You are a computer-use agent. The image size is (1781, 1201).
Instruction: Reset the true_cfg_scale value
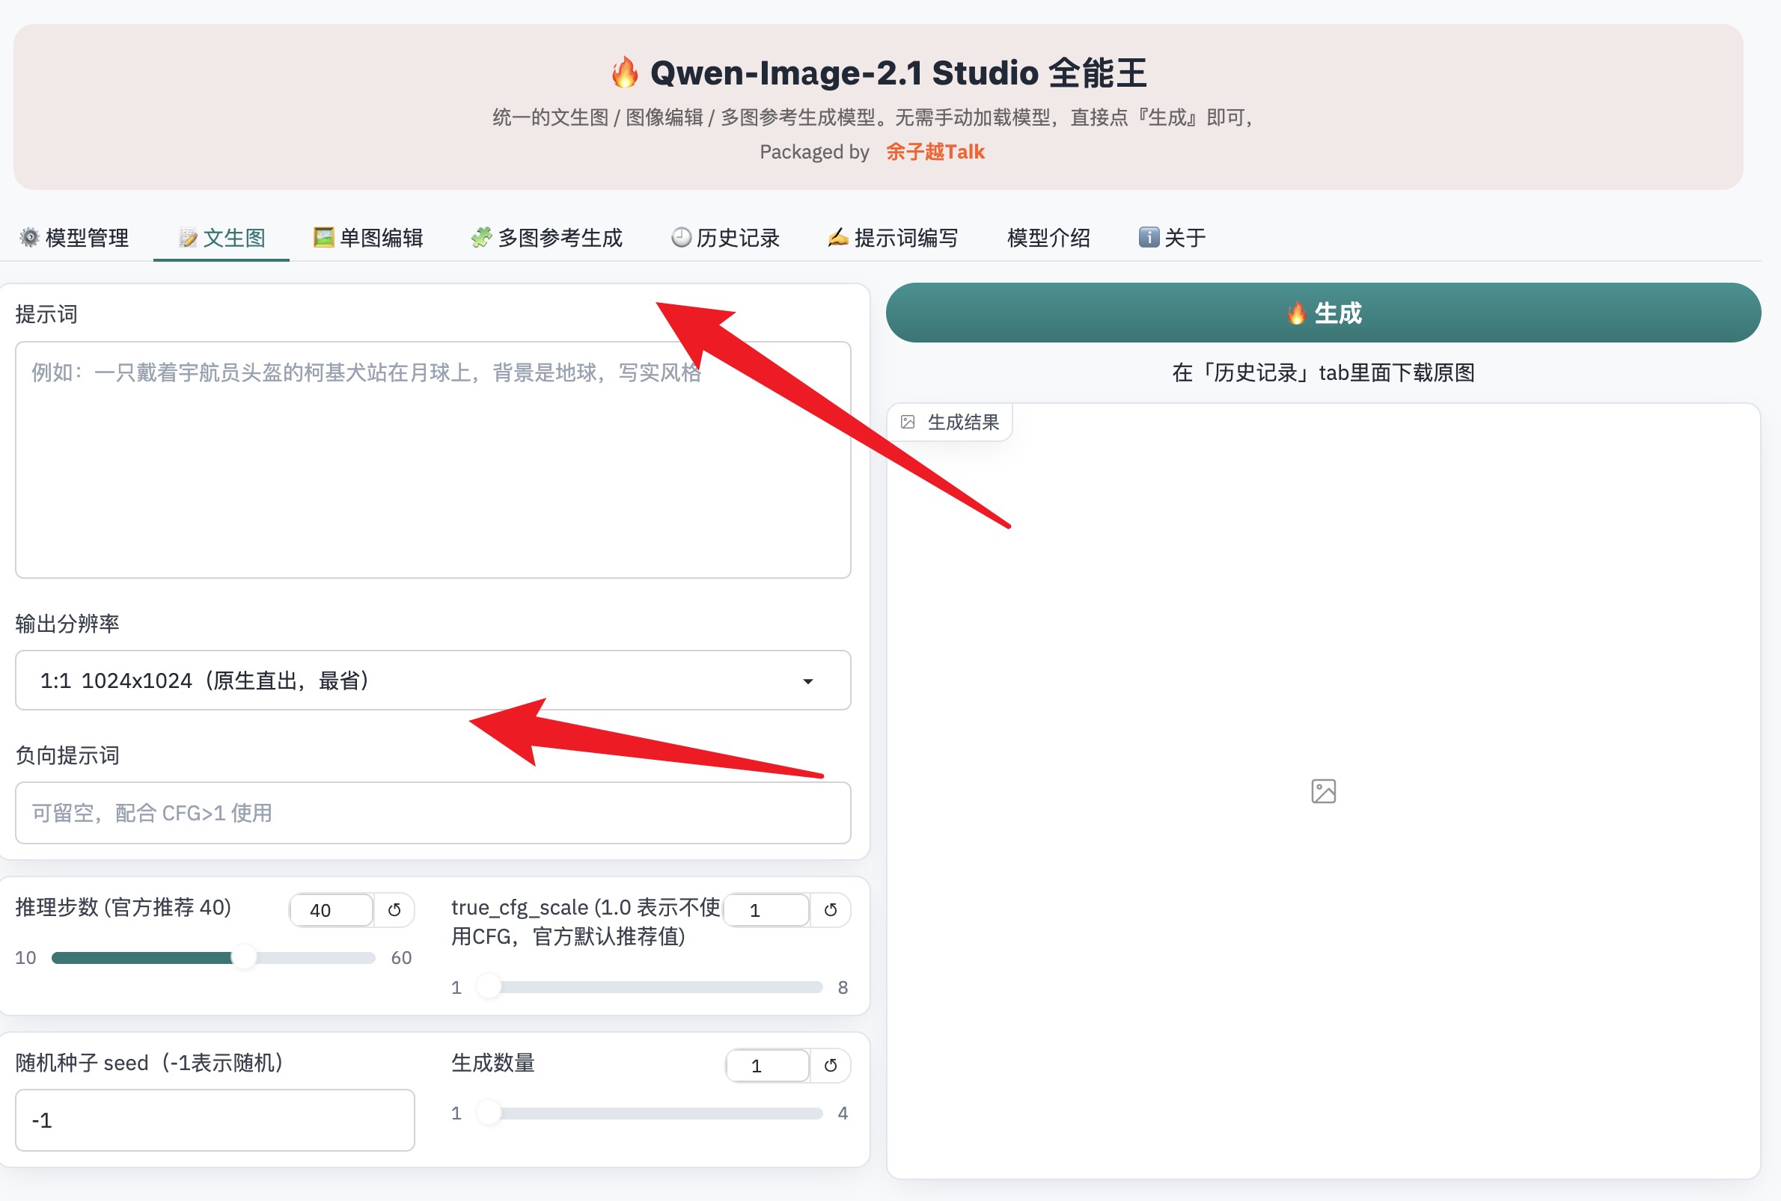click(831, 910)
